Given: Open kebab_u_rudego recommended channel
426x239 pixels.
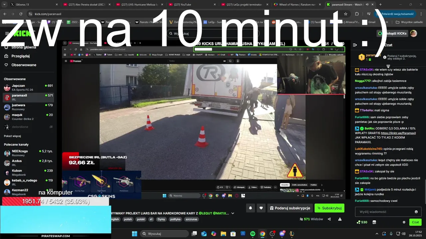Looking at the screenshot, I should (28, 182).
